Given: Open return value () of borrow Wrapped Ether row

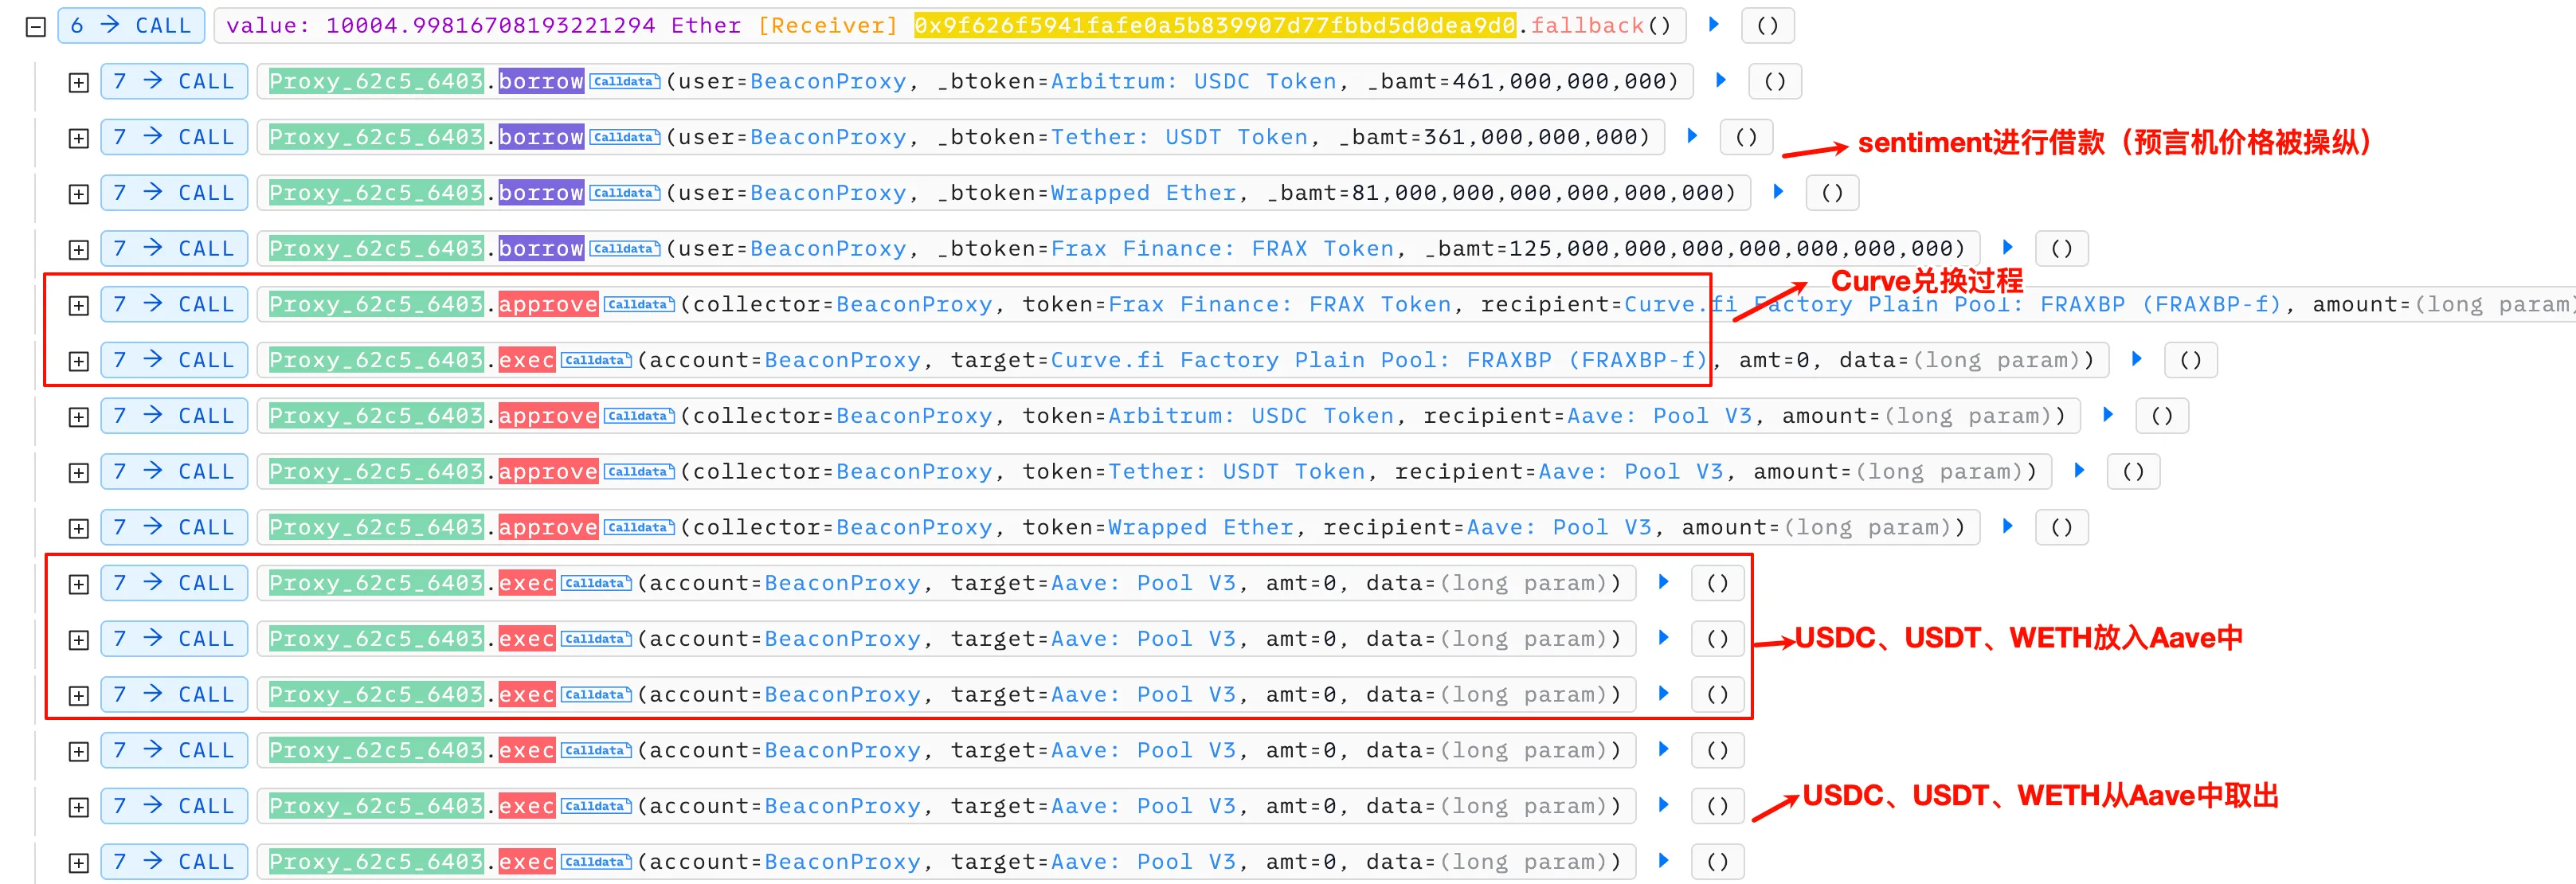Looking at the screenshot, I should (1832, 193).
